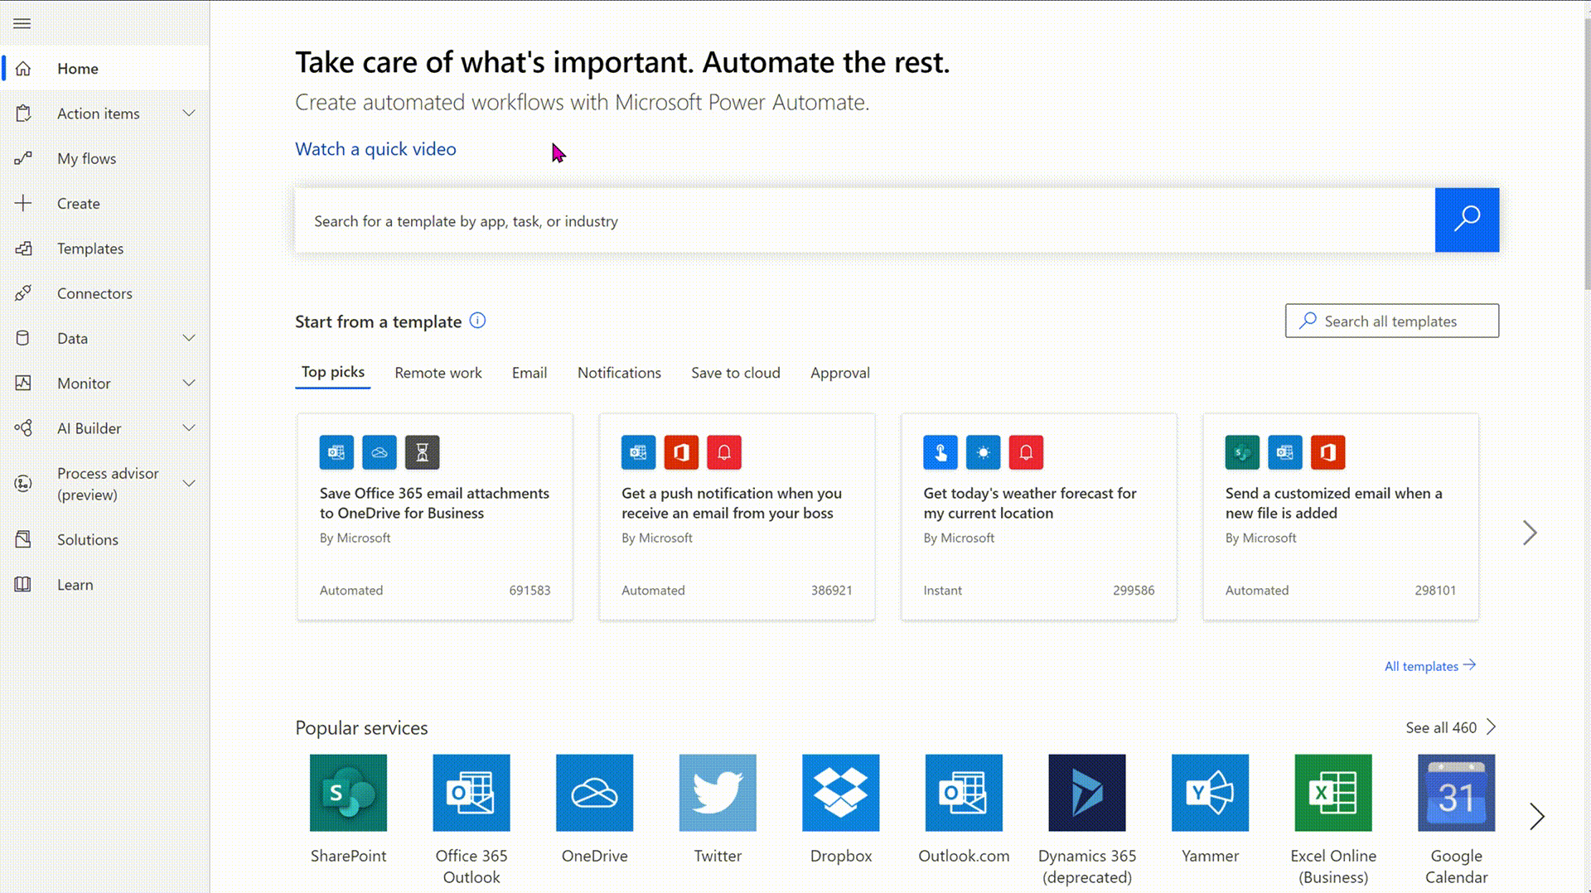This screenshot has width=1591, height=893.
Task: Click the See all 460 link
Action: pyautogui.click(x=1441, y=727)
